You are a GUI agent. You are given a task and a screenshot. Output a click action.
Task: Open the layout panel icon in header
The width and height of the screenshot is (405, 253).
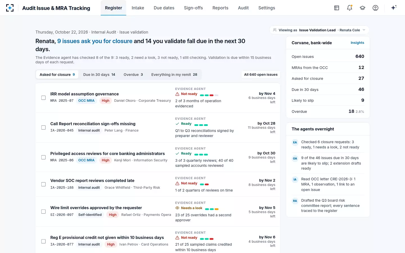[337, 8]
